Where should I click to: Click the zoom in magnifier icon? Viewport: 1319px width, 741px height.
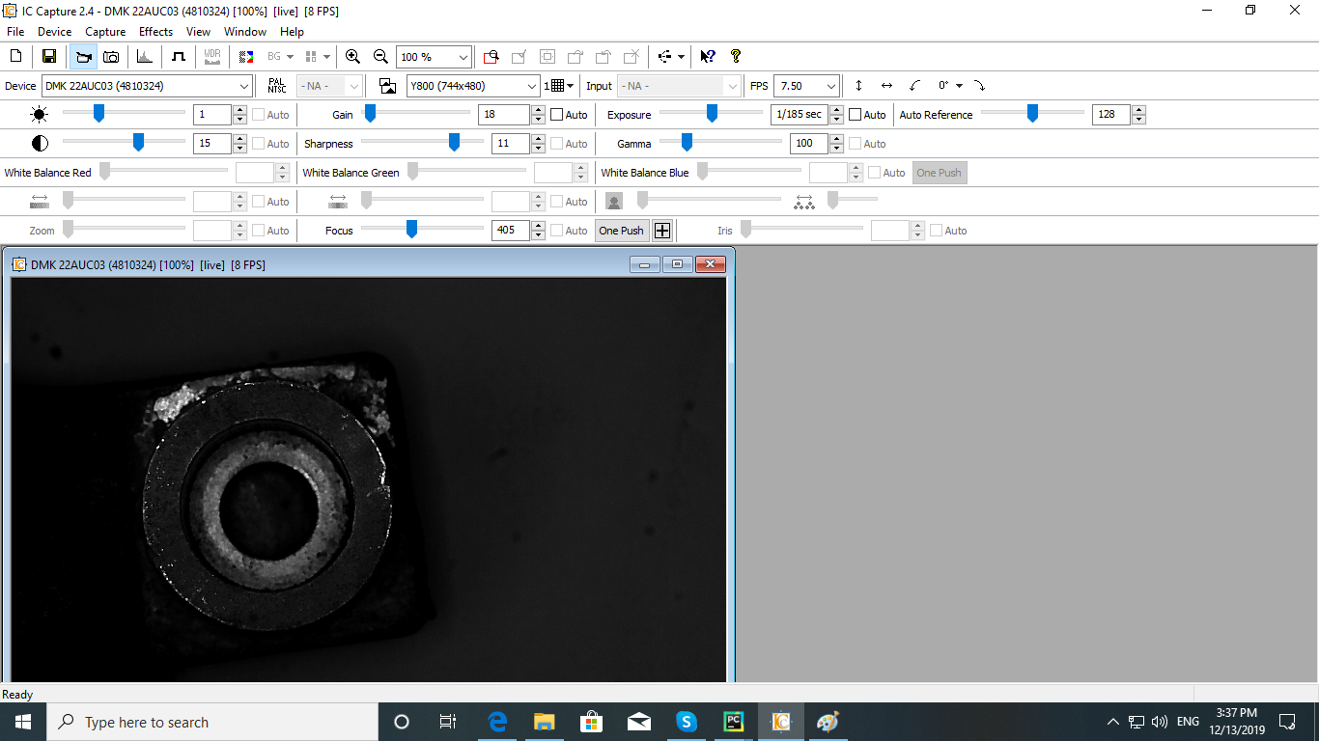coord(352,57)
